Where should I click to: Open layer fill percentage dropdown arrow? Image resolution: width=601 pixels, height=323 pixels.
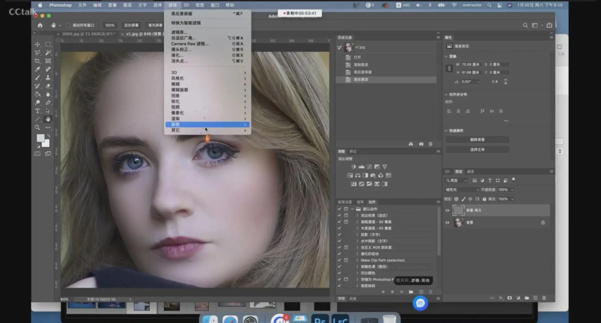[512, 199]
